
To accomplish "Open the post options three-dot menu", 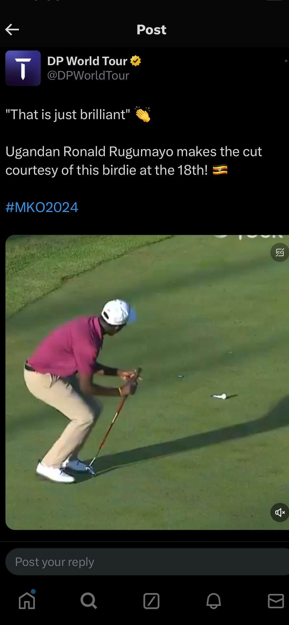I will point(286,61).
